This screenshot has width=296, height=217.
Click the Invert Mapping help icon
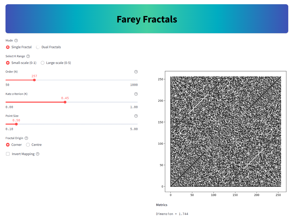coord(38,154)
